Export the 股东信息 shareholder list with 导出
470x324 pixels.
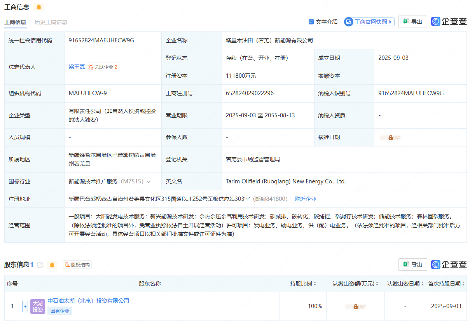(413, 265)
